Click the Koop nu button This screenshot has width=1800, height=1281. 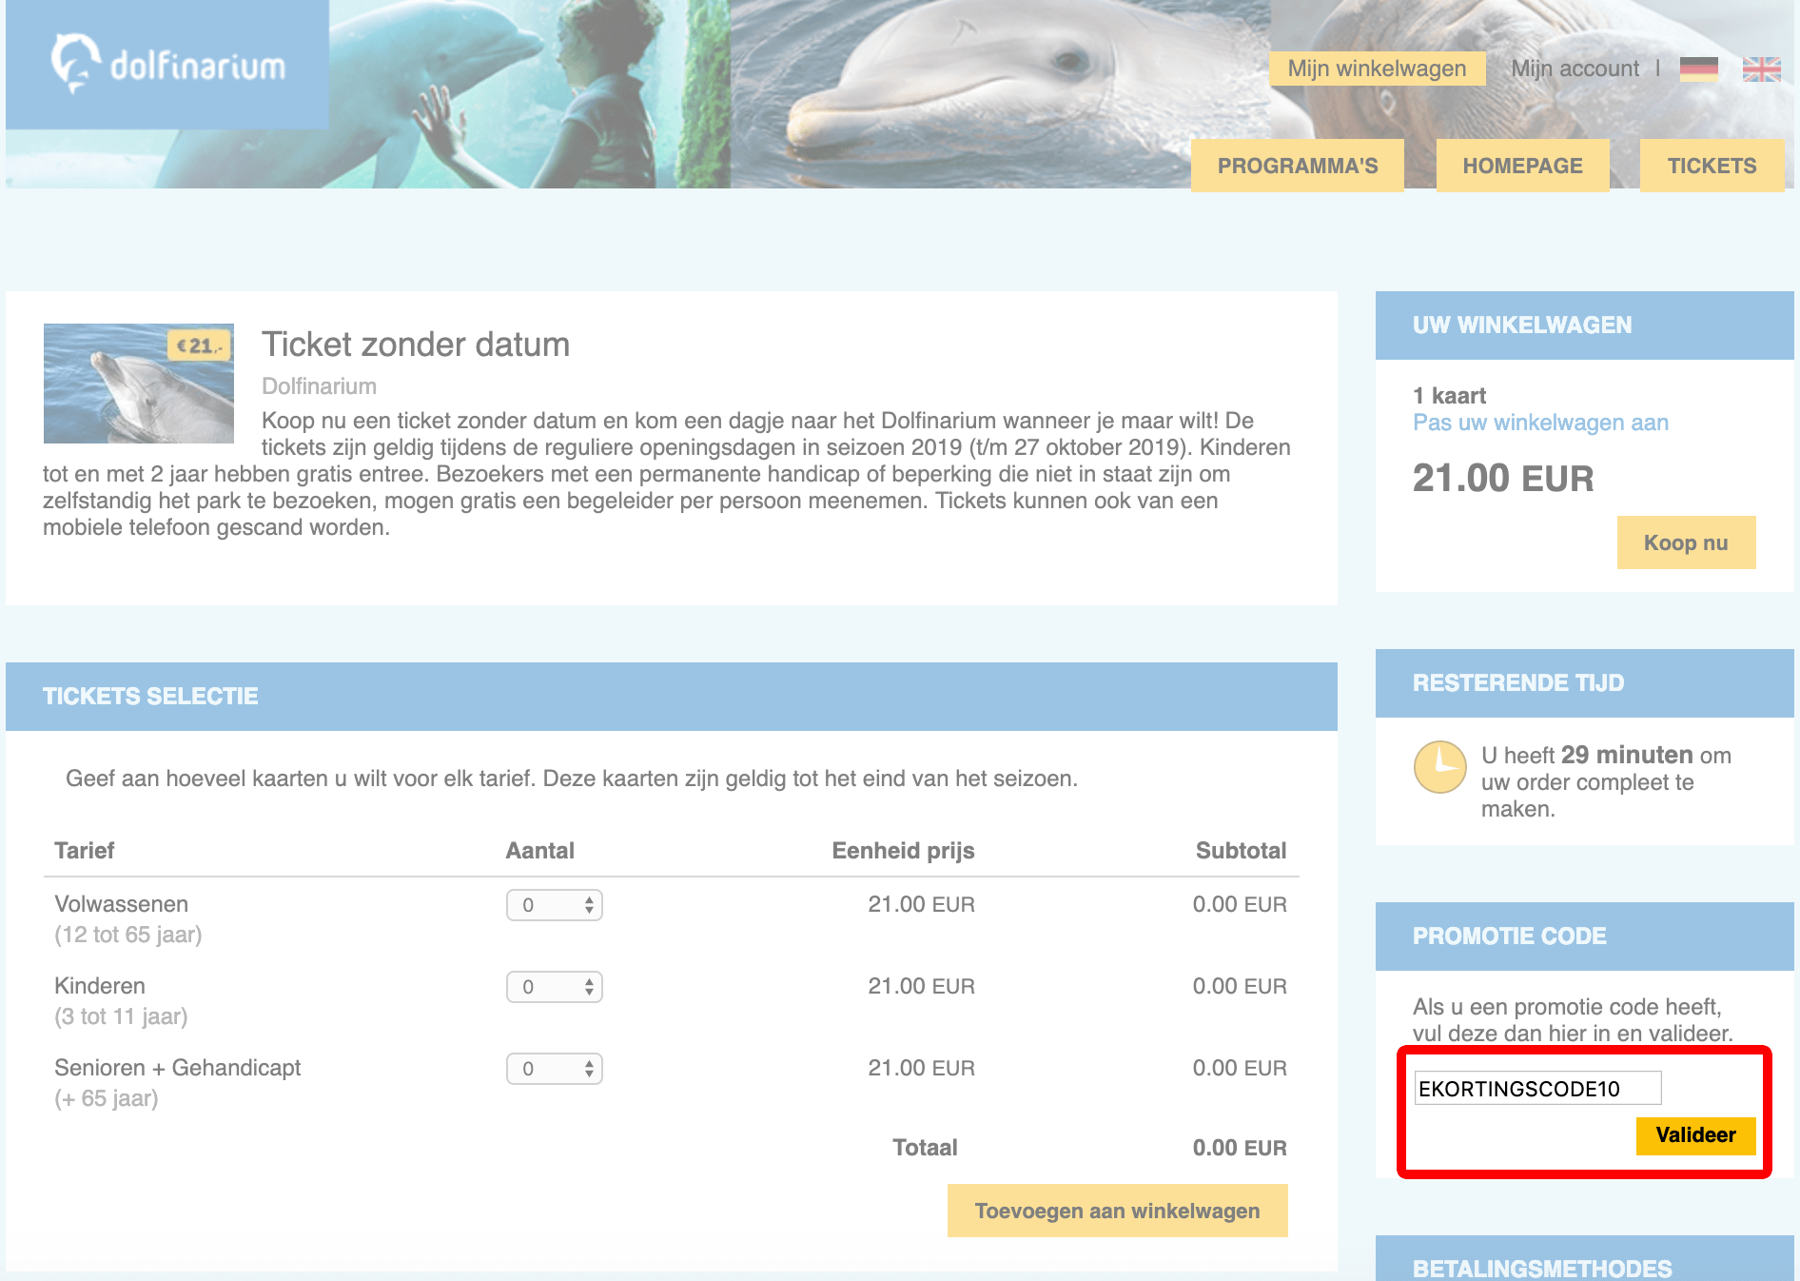click(1686, 542)
